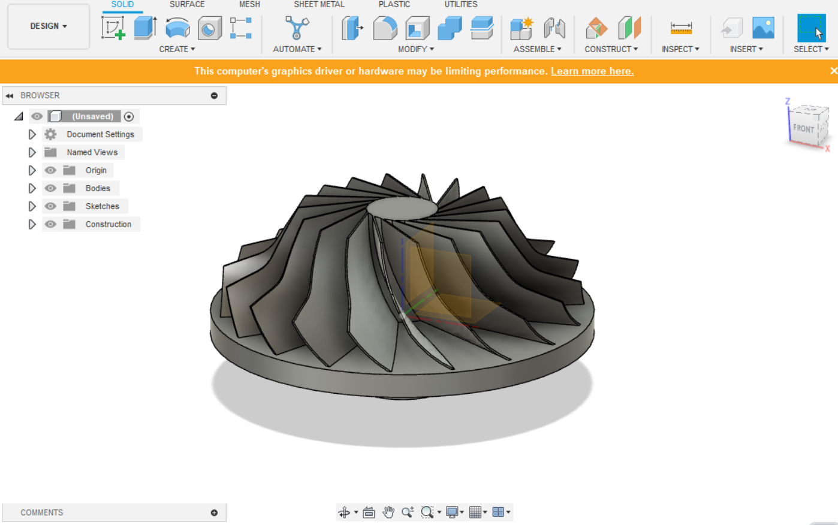Activate the Extrude tool
The width and height of the screenshot is (838, 525).
[144, 27]
